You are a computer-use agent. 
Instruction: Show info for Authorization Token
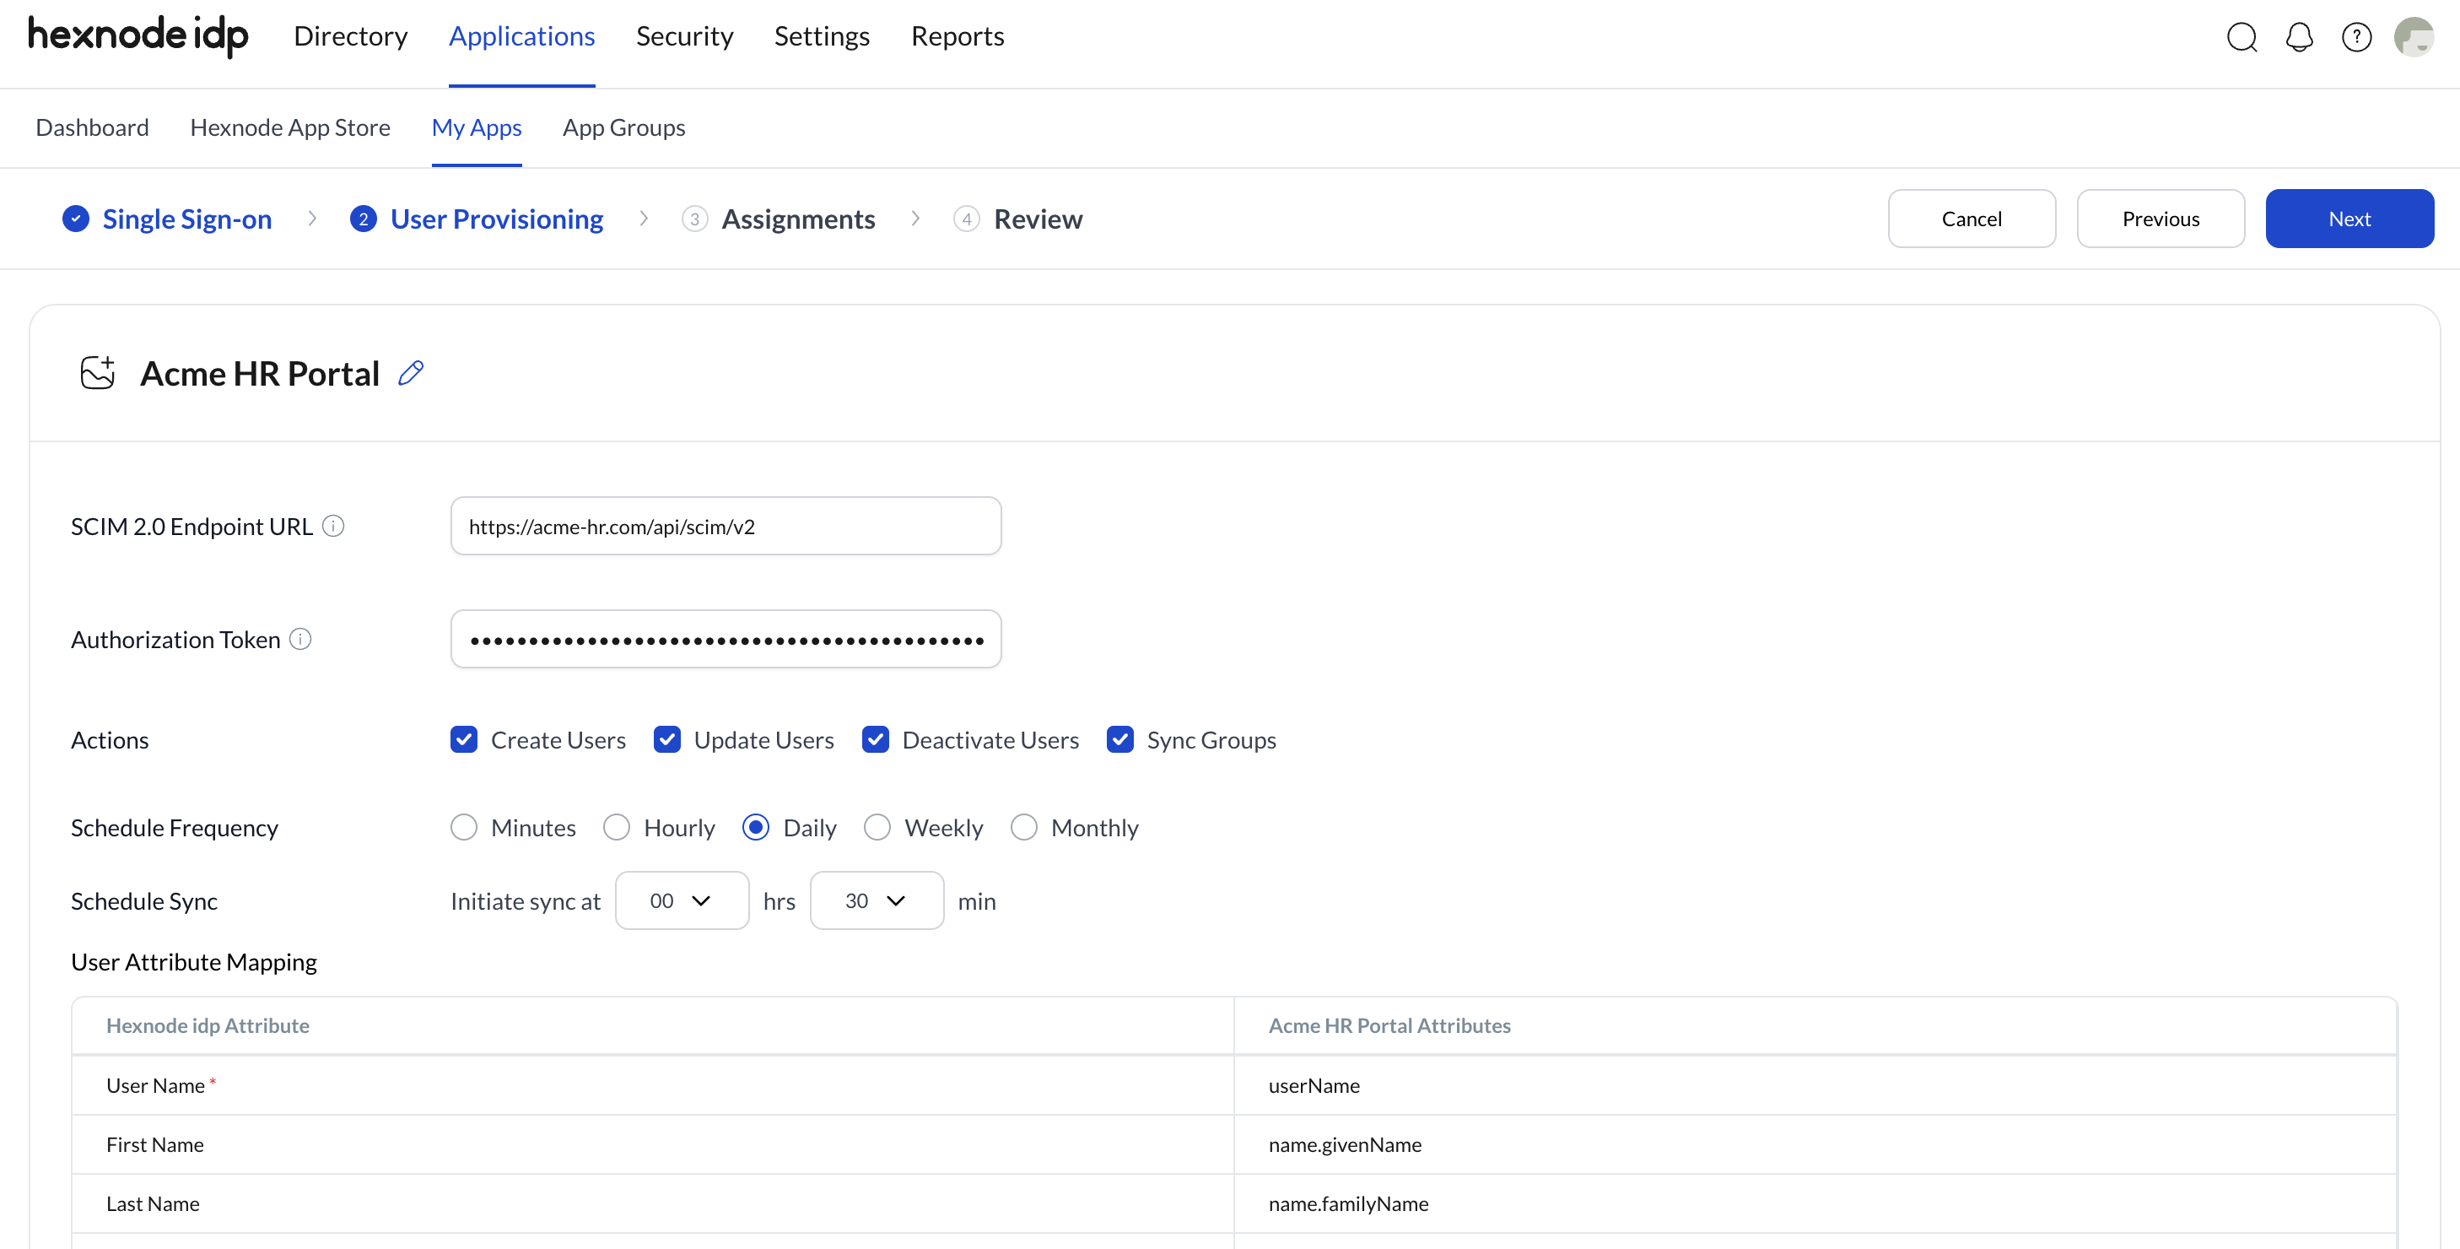(301, 638)
